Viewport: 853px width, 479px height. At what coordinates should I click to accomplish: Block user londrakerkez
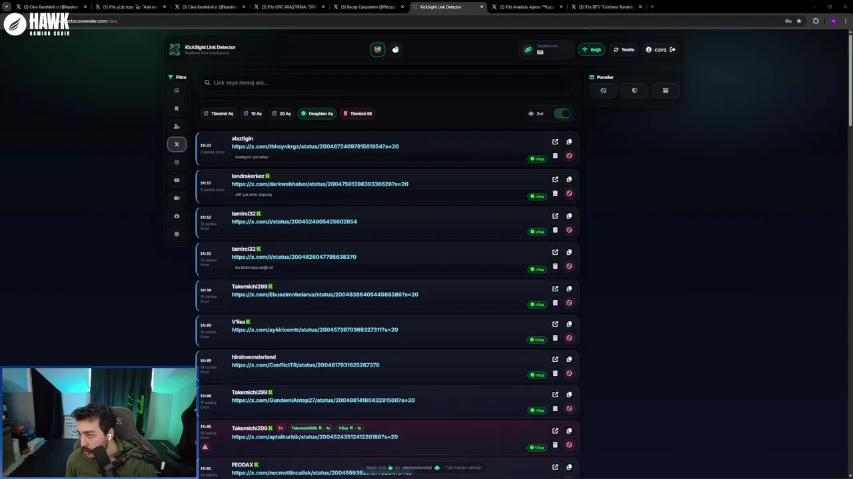(569, 193)
